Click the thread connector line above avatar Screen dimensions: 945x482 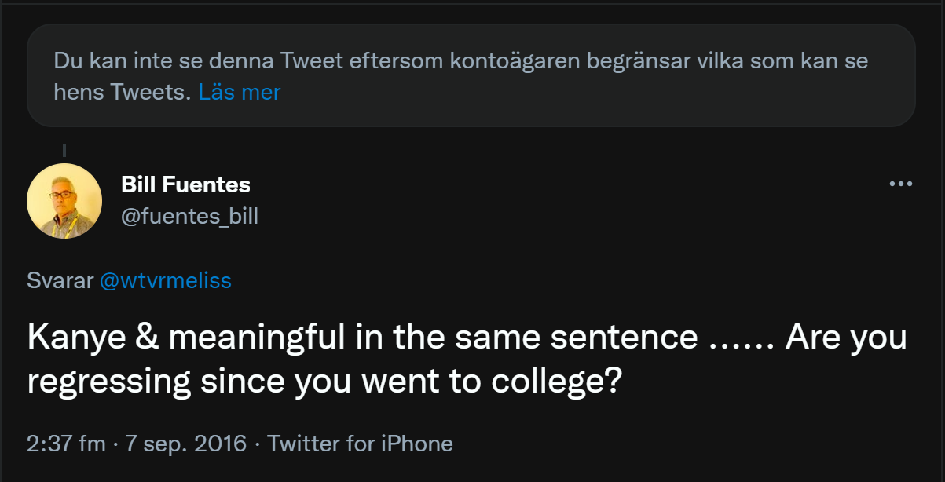64,150
